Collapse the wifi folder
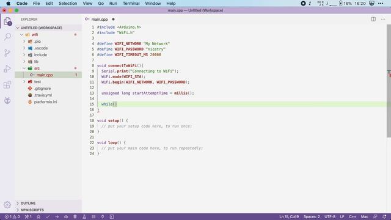This screenshot has height=220, width=391. (x=22, y=35)
